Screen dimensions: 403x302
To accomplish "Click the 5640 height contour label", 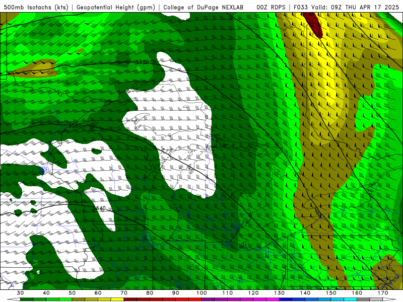I will coord(99,208).
